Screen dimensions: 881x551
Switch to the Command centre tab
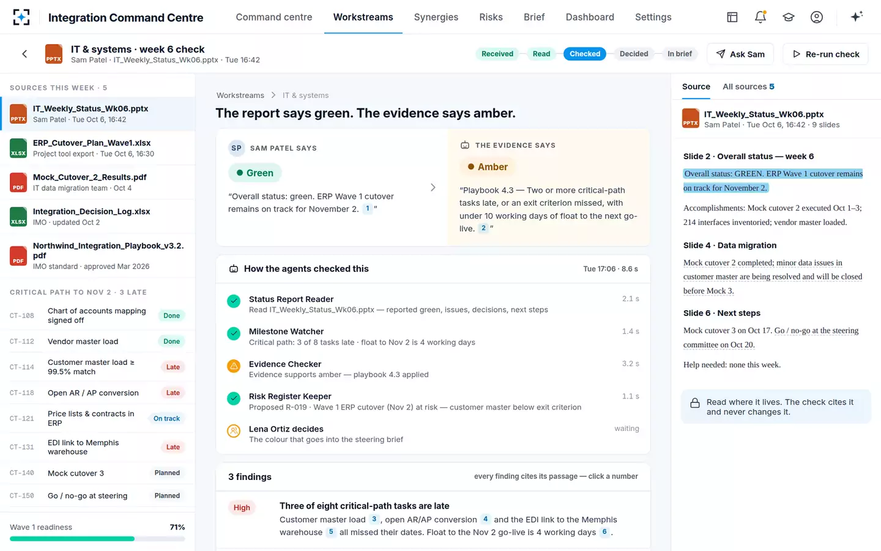coord(274,17)
